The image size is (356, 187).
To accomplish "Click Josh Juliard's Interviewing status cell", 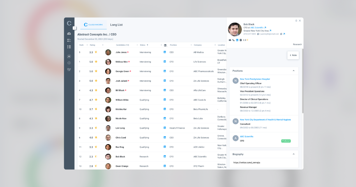I will tap(145, 81).
